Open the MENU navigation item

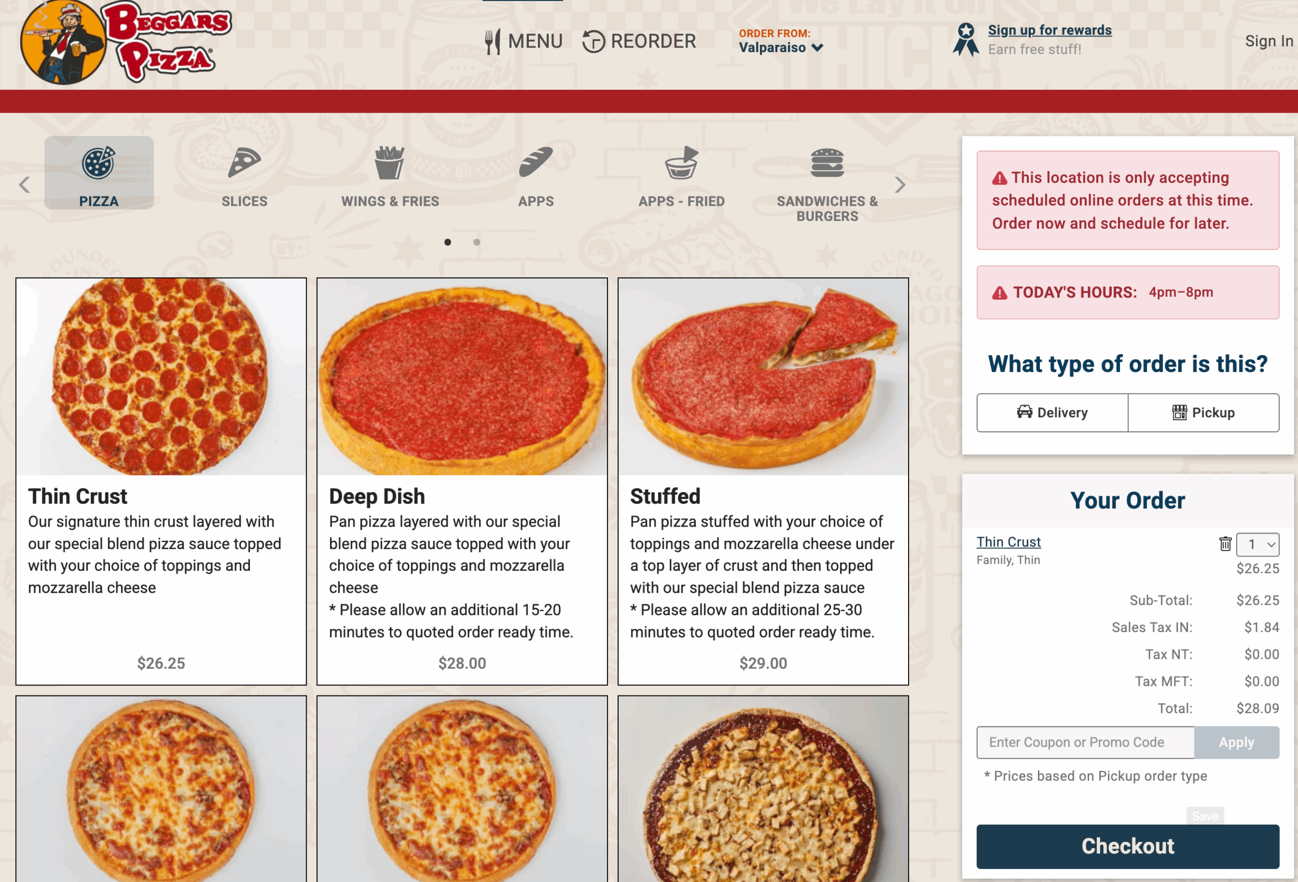pyautogui.click(x=523, y=41)
